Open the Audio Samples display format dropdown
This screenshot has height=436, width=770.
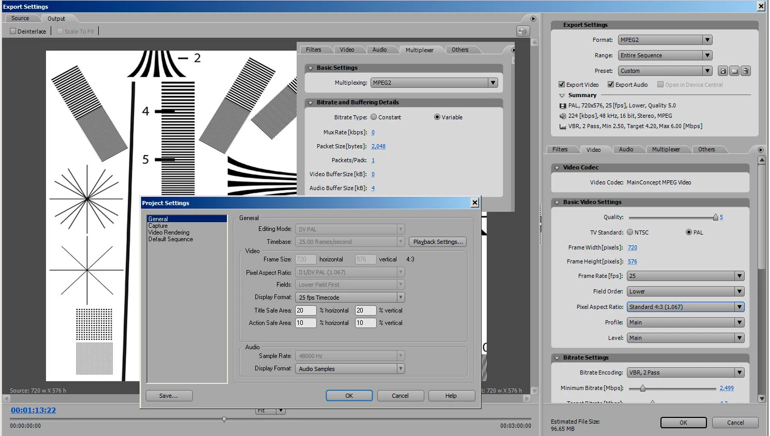click(350, 369)
